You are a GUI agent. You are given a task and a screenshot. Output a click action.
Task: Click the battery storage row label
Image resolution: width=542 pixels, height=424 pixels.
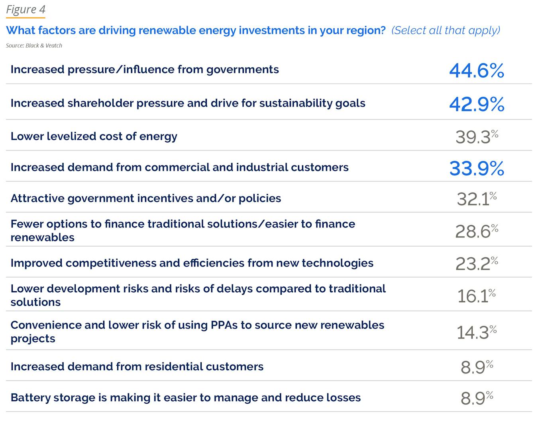pyautogui.click(x=185, y=398)
